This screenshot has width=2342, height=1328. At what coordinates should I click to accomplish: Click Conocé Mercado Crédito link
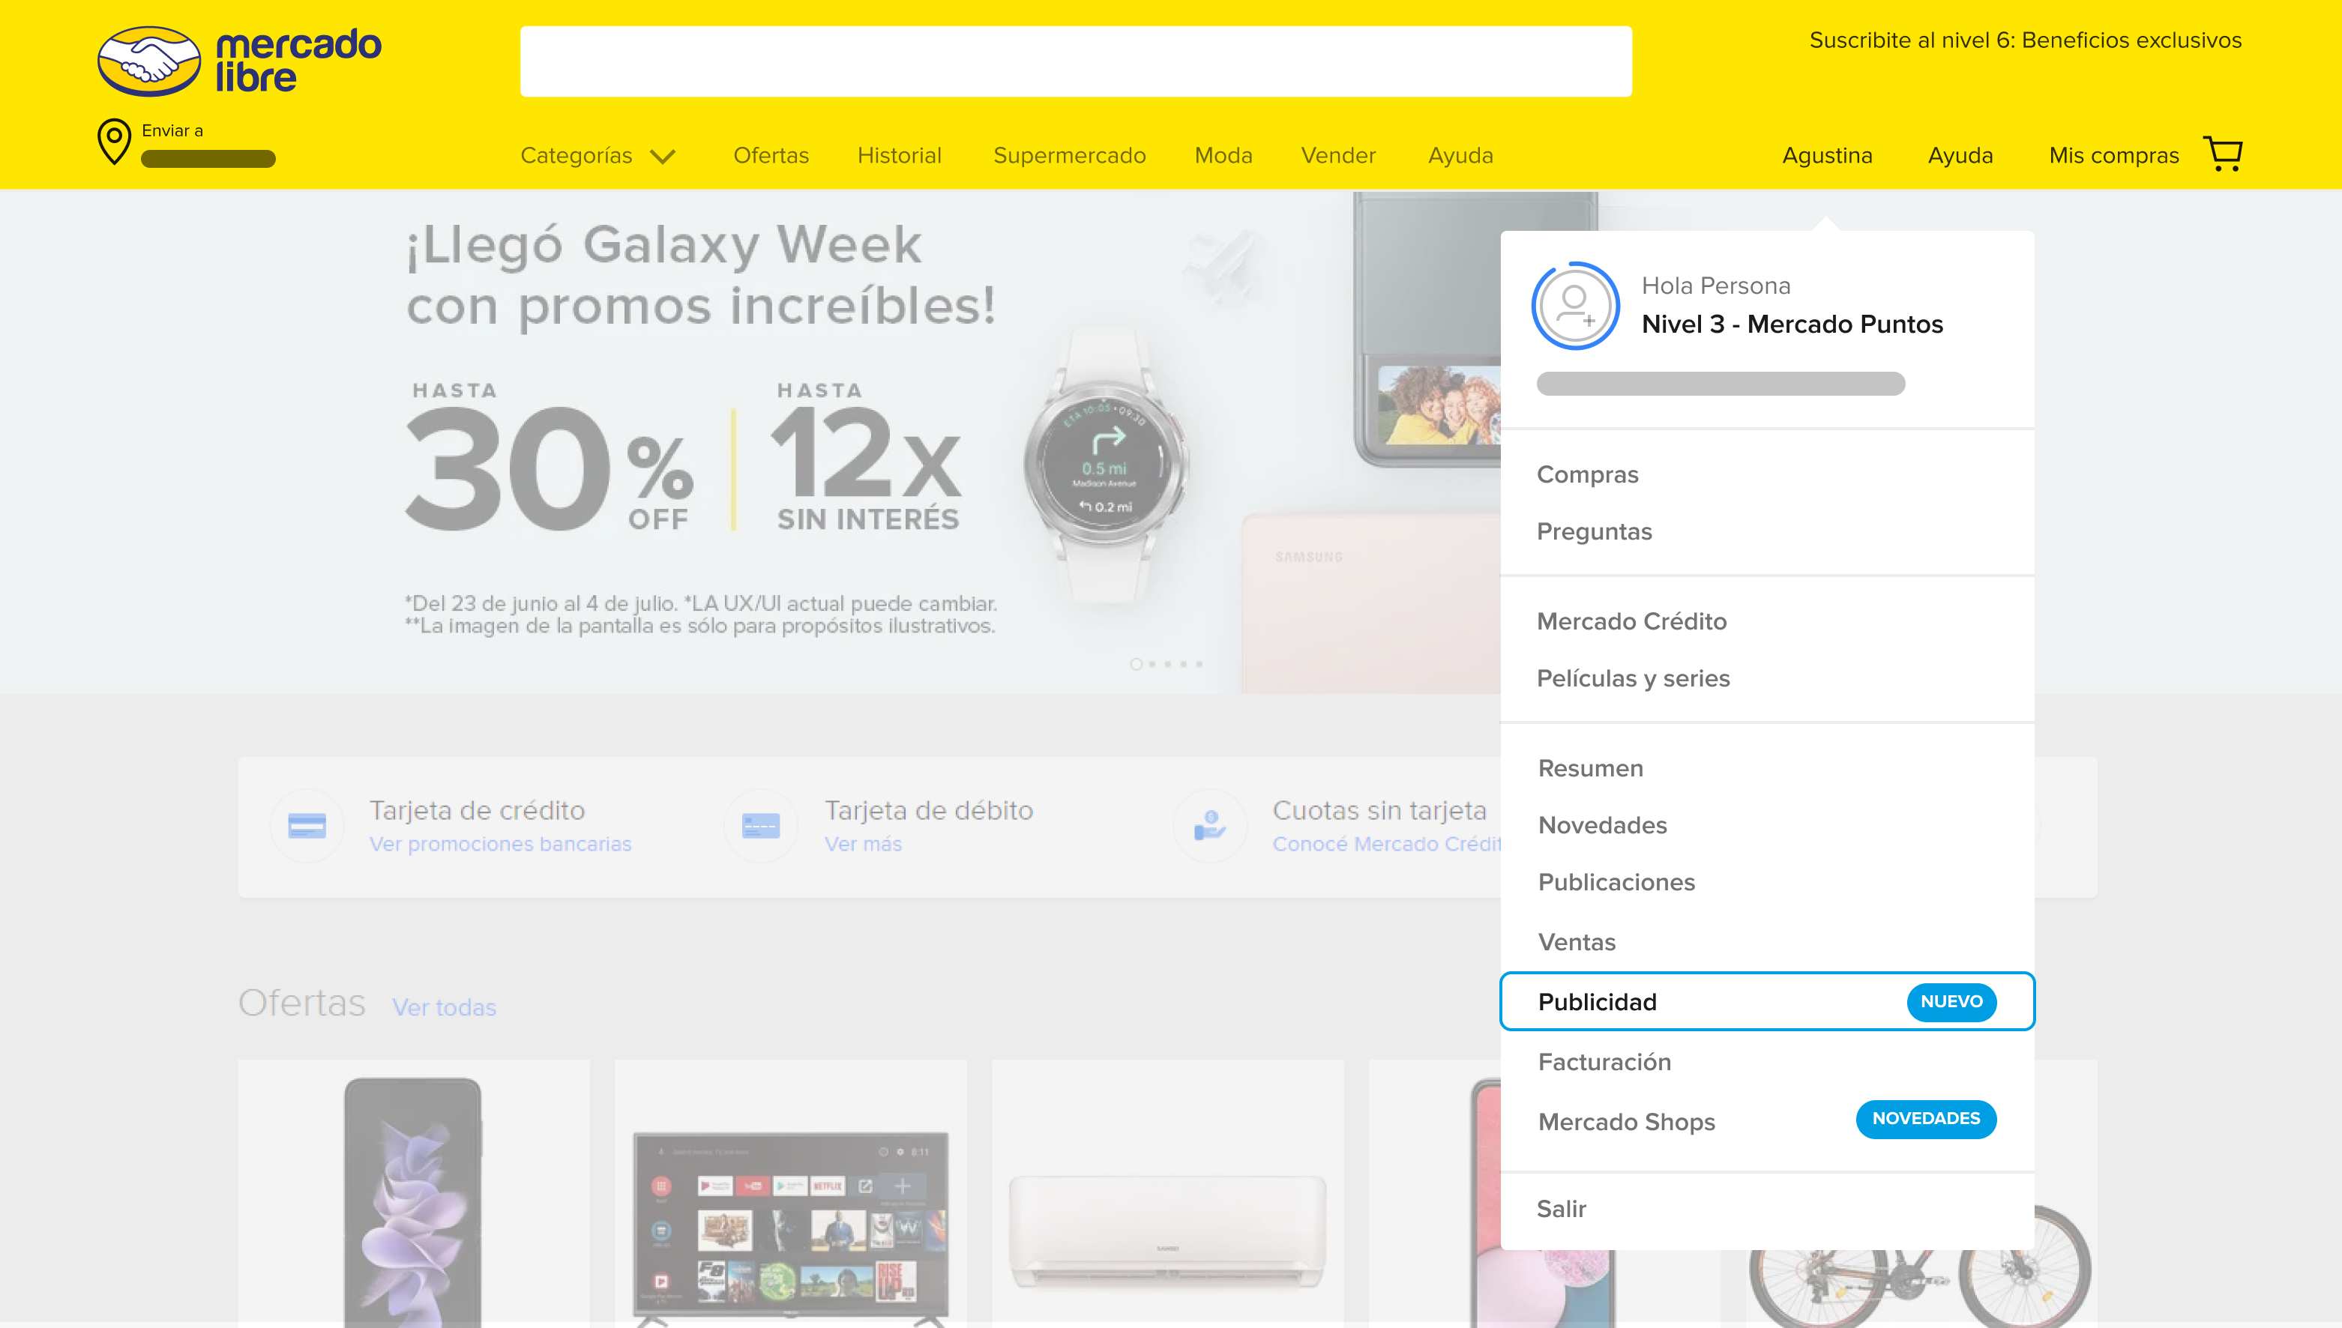point(1387,845)
